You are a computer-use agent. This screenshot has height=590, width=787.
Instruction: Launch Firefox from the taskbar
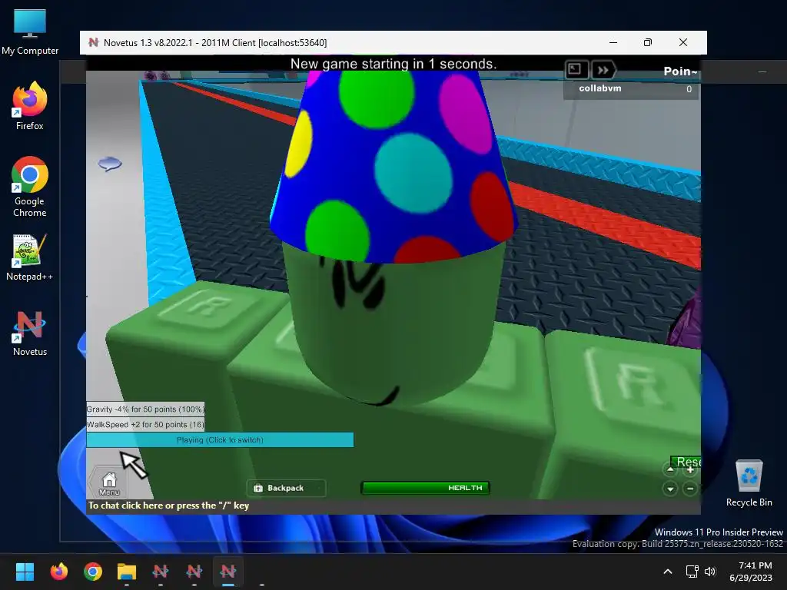(59, 572)
